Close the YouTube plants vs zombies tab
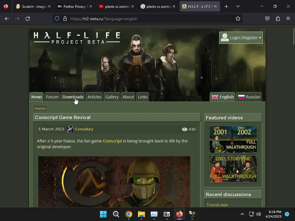This screenshot has height=221, width=295. coord(133,6)
